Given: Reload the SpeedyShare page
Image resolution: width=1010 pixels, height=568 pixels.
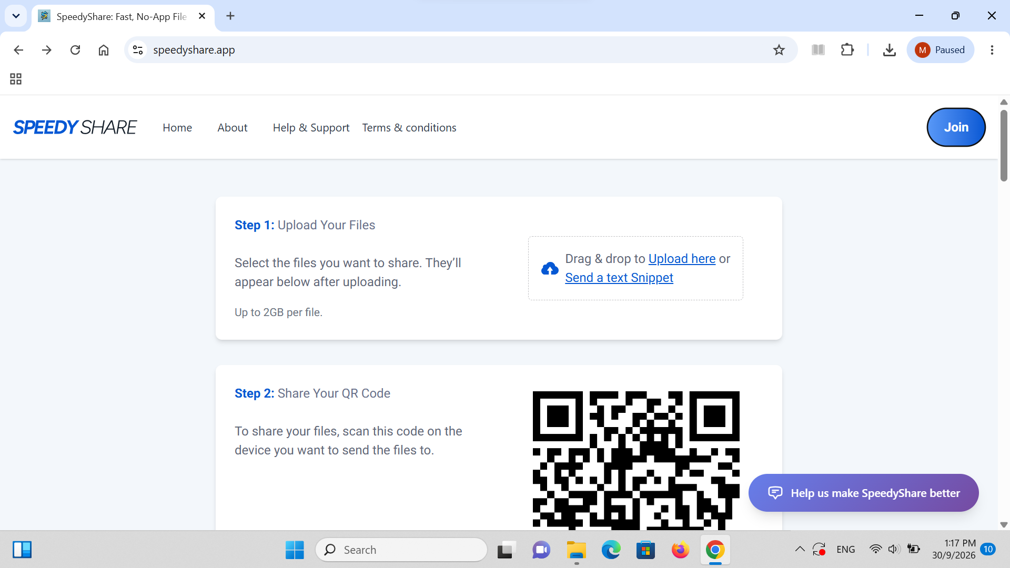Looking at the screenshot, I should (x=75, y=50).
